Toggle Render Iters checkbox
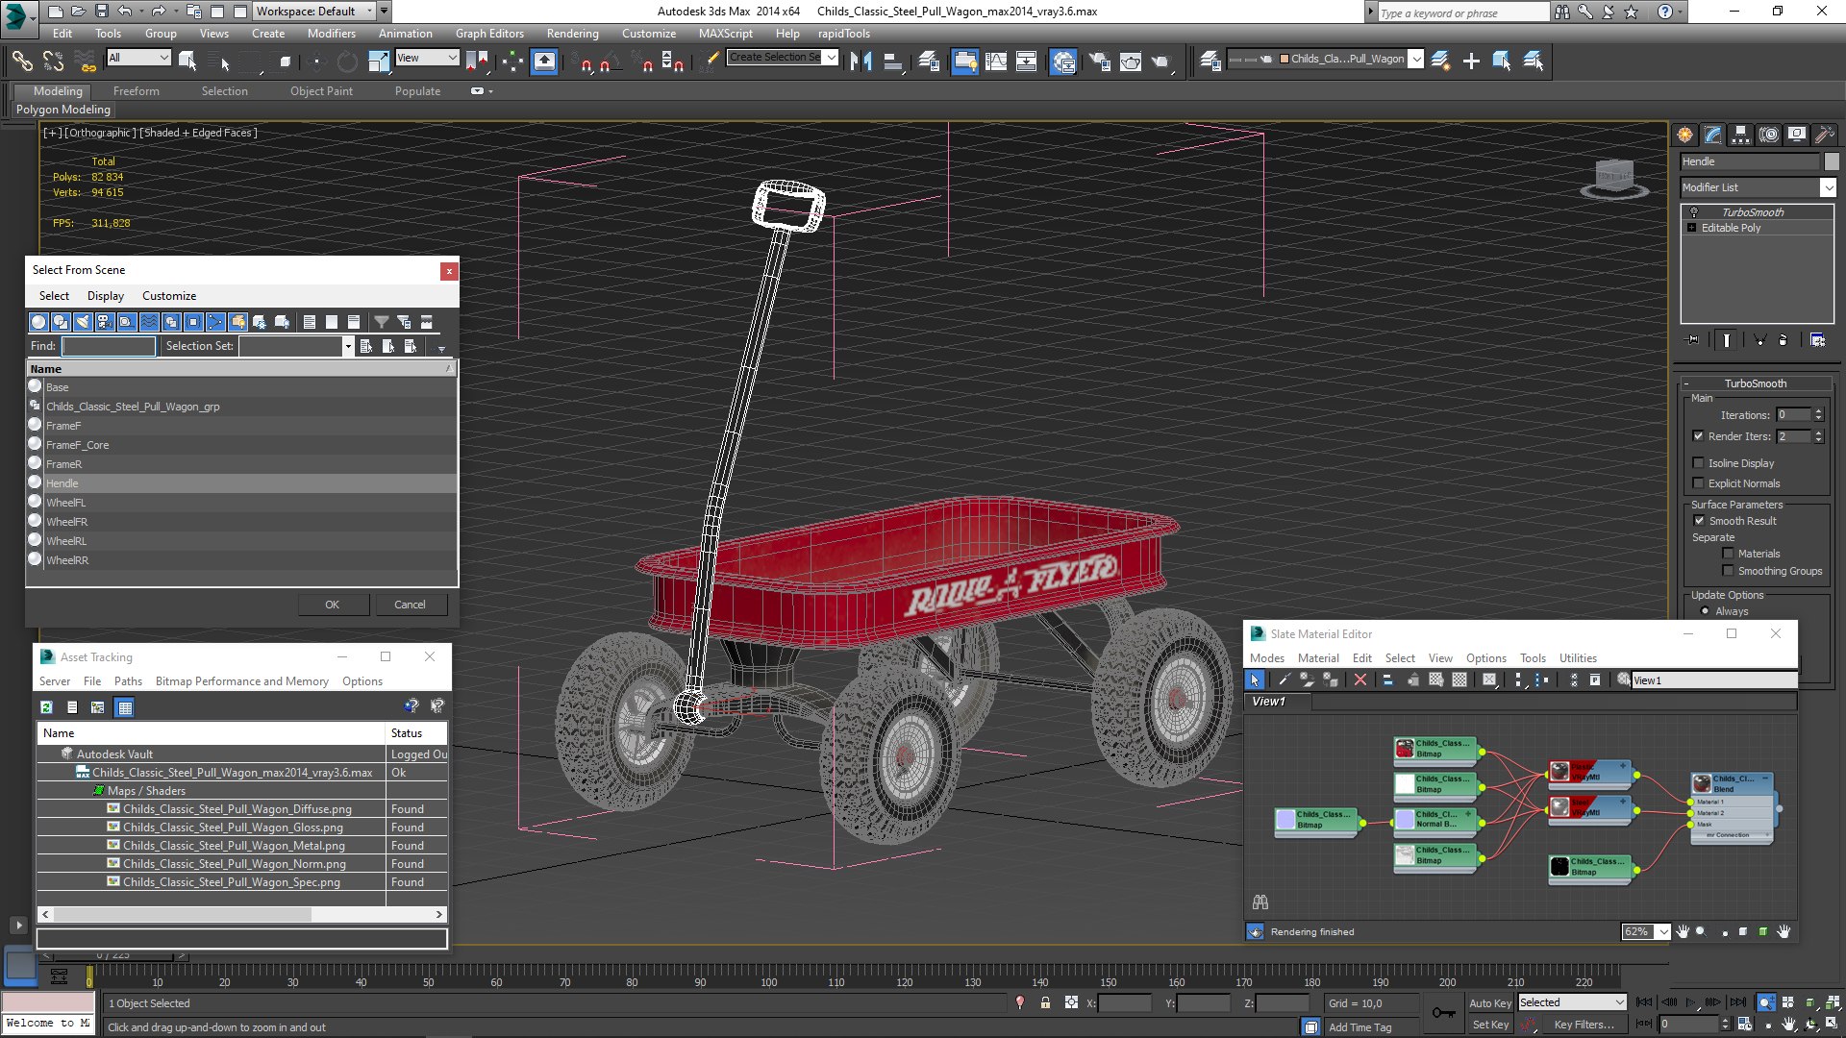This screenshot has width=1846, height=1038. click(1698, 436)
